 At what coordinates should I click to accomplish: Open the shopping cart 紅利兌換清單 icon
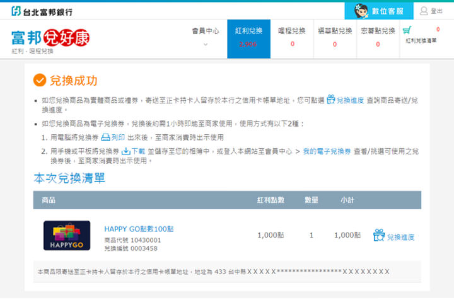(407, 30)
